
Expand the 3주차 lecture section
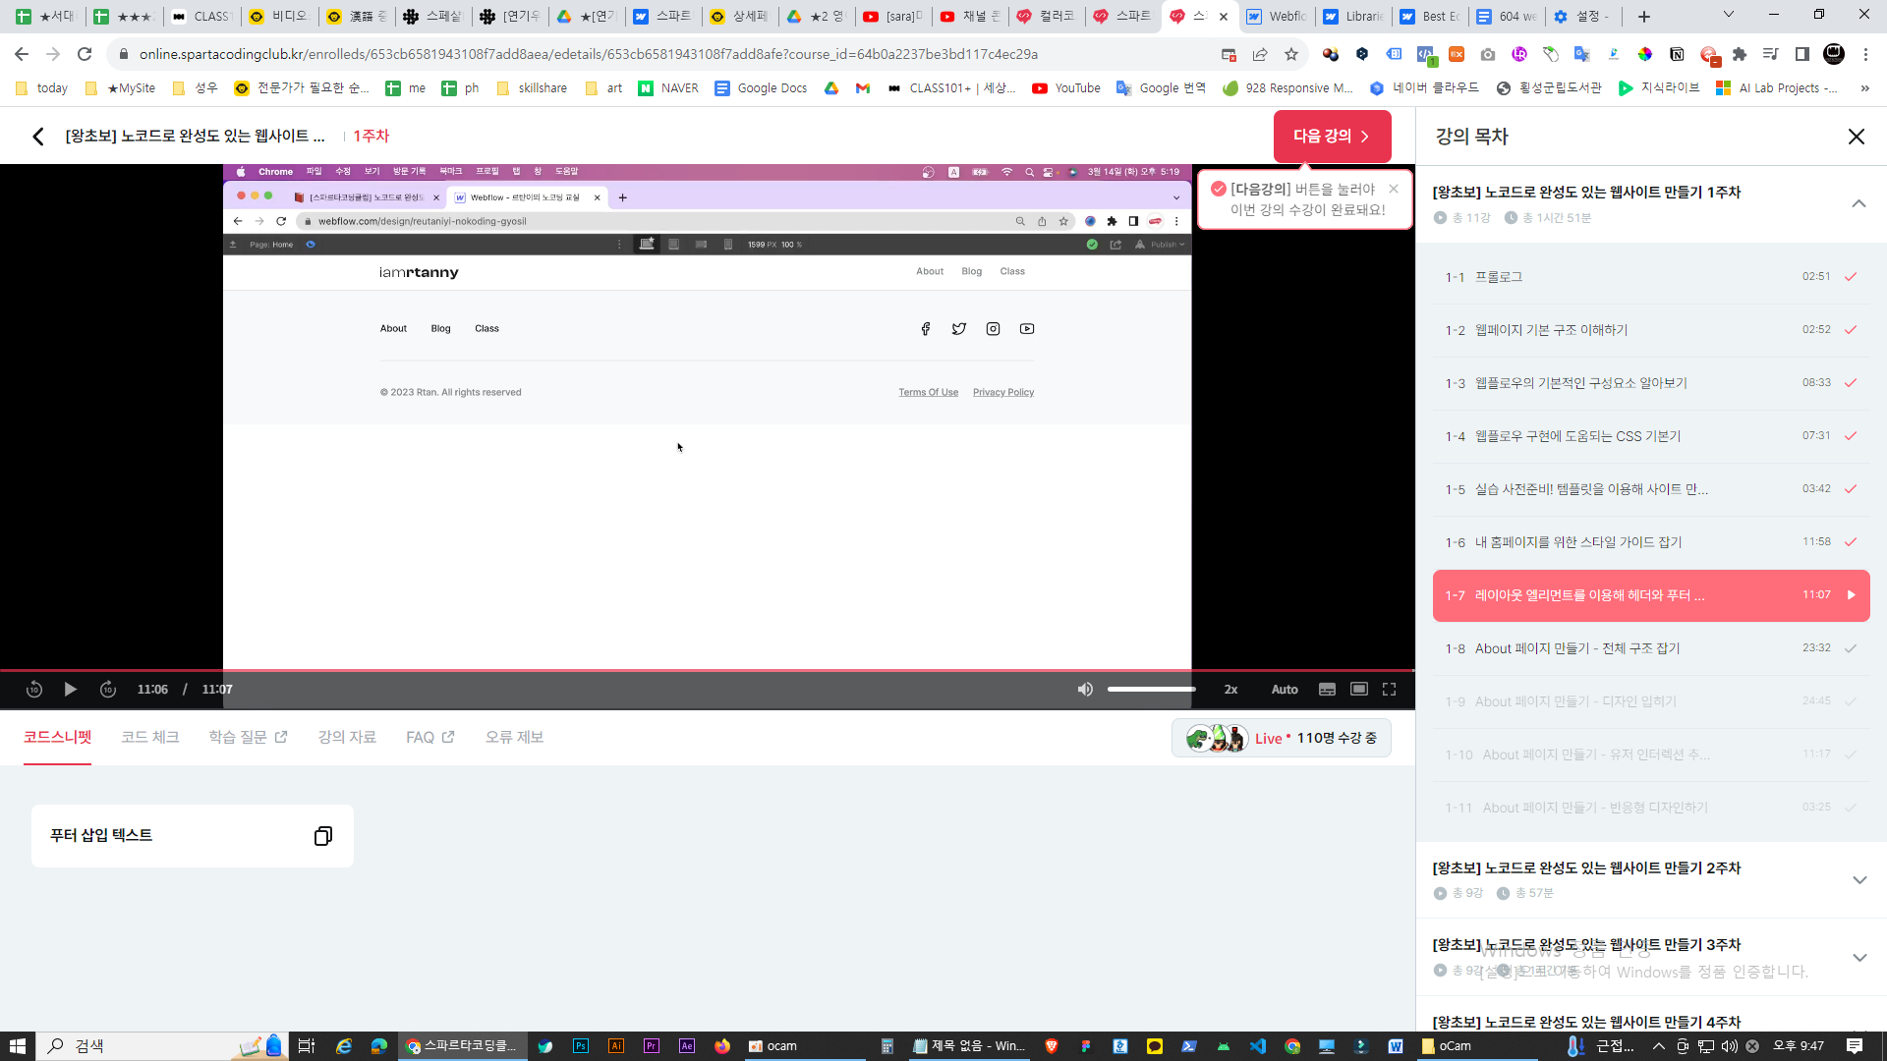1858,958
